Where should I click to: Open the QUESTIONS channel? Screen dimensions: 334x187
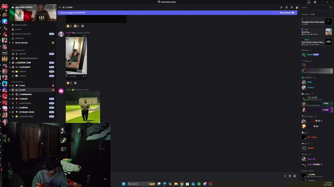click(x=33, y=103)
